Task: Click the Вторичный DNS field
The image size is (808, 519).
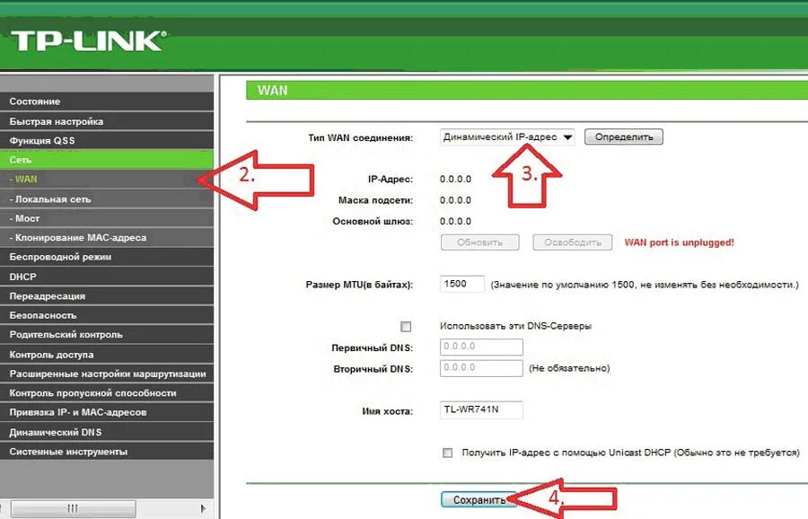Action: tap(481, 368)
